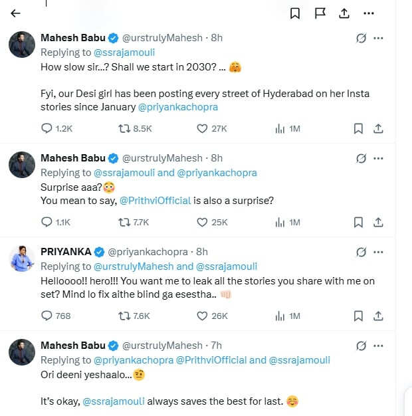Like the tweet with 27K likes
This screenshot has height=416, width=412.
[202, 128]
